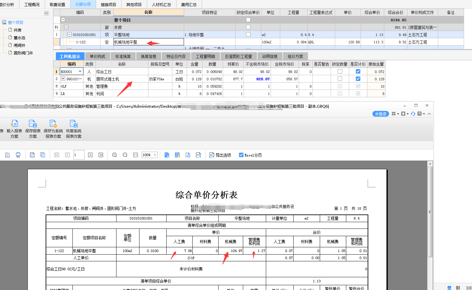
Task: Click the help question mark icon
Action: point(419,114)
